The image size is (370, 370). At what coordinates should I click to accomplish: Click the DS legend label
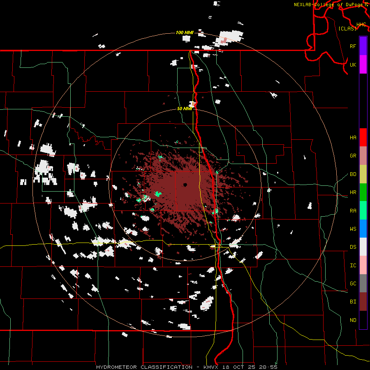click(353, 247)
